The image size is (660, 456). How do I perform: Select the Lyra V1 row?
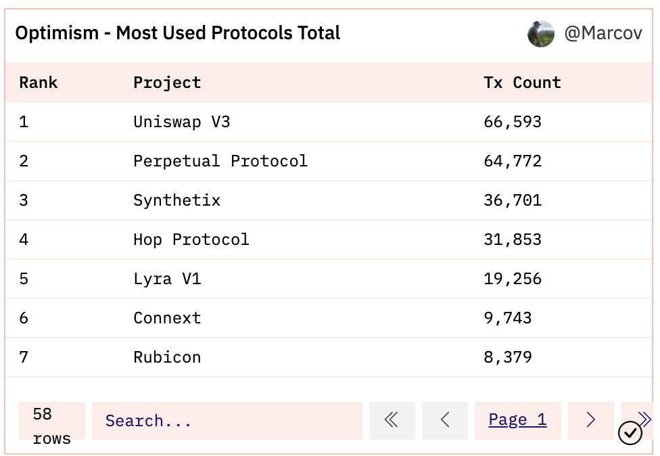click(x=329, y=279)
